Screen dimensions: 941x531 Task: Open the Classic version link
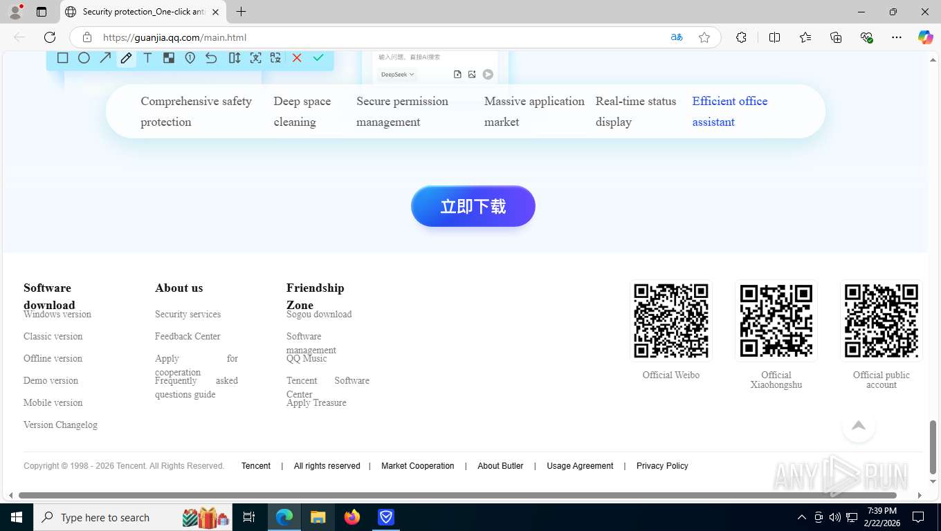click(x=53, y=336)
